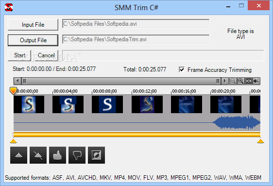Screen dimensions: 273x186
Task: Click the add marker triangle button
Action: (18, 155)
